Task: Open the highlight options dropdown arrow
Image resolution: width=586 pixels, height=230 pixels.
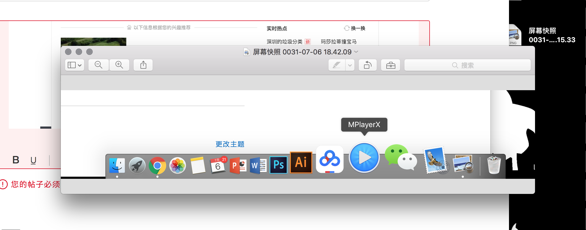Action: tap(350, 65)
